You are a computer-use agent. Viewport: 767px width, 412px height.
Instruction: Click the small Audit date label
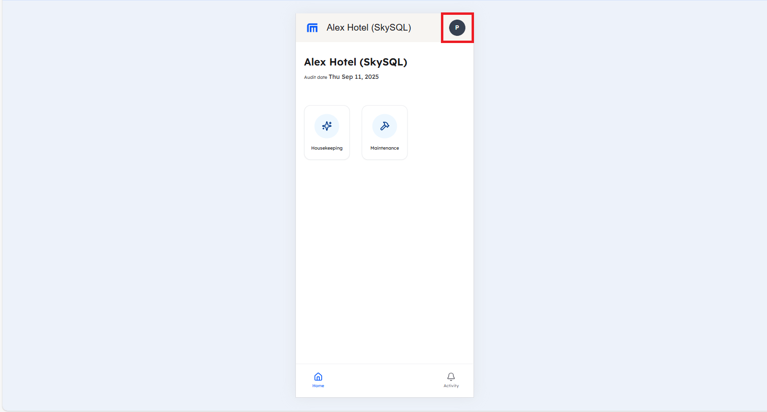click(x=316, y=77)
